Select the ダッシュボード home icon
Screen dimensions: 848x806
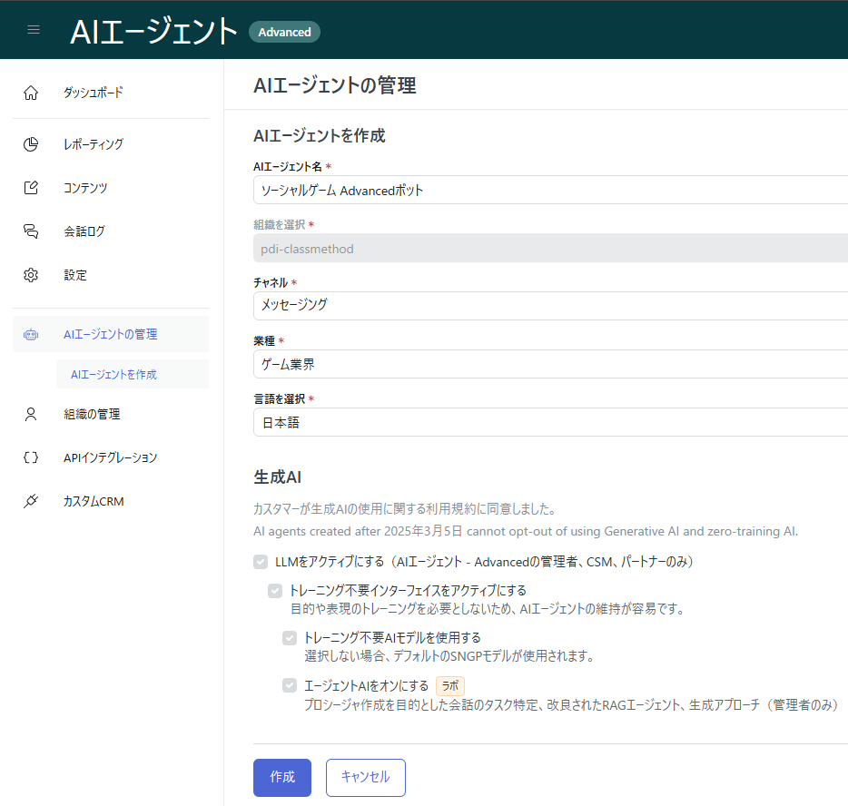(31, 92)
